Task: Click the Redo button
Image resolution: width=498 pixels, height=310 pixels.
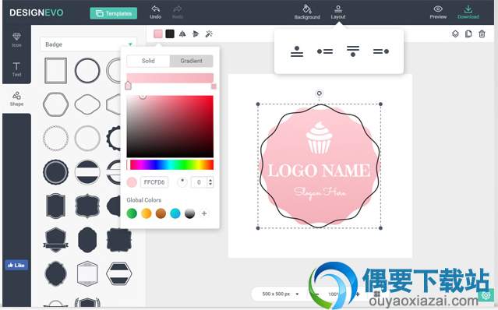Action: pos(178,12)
